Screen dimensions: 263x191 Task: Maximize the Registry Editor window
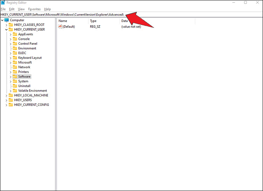pyautogui.click(x=245, y=2)
